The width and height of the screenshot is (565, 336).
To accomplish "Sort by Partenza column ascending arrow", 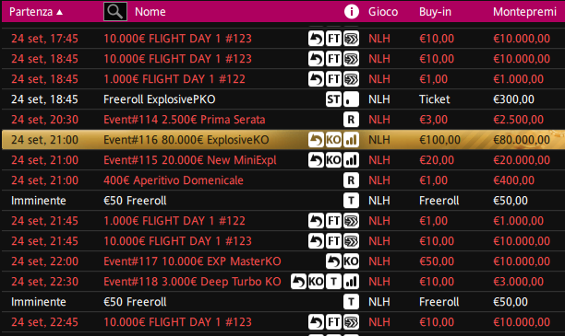I will pos(60,12).
